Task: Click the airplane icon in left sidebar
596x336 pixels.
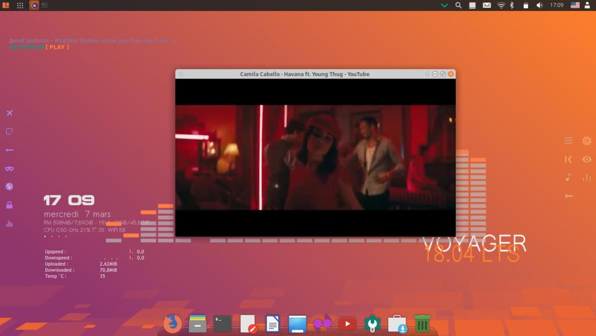Action: (9, 113)
